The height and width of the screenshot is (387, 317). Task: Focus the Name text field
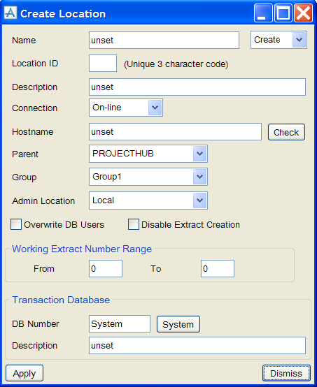164,40
